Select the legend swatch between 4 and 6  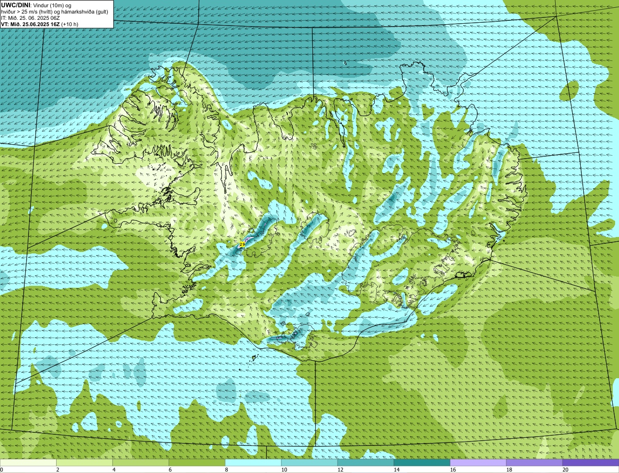click(x=141, y=463)
